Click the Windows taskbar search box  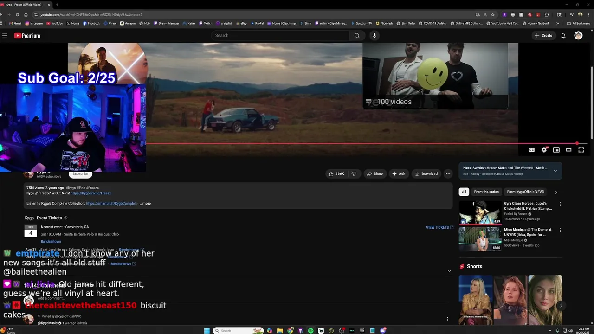point(239,330)
